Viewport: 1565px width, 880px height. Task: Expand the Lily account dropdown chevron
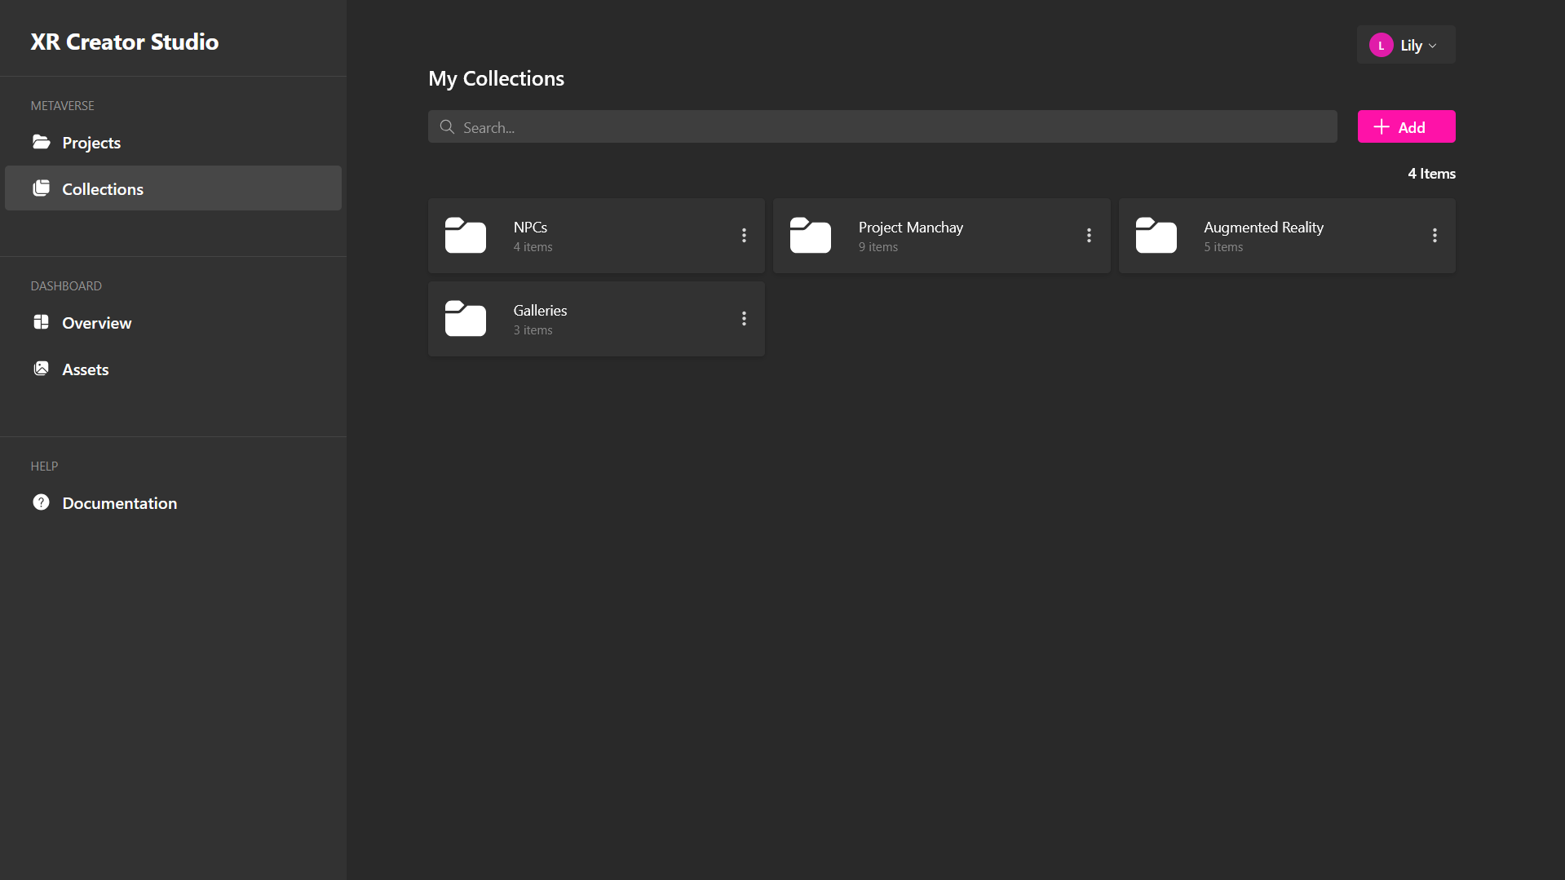(1433, 46)
